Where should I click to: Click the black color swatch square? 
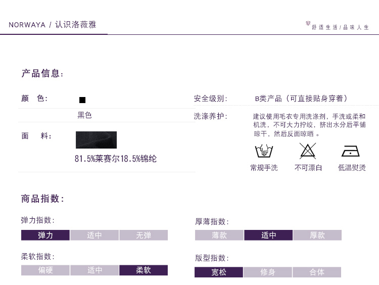[82, 100]
